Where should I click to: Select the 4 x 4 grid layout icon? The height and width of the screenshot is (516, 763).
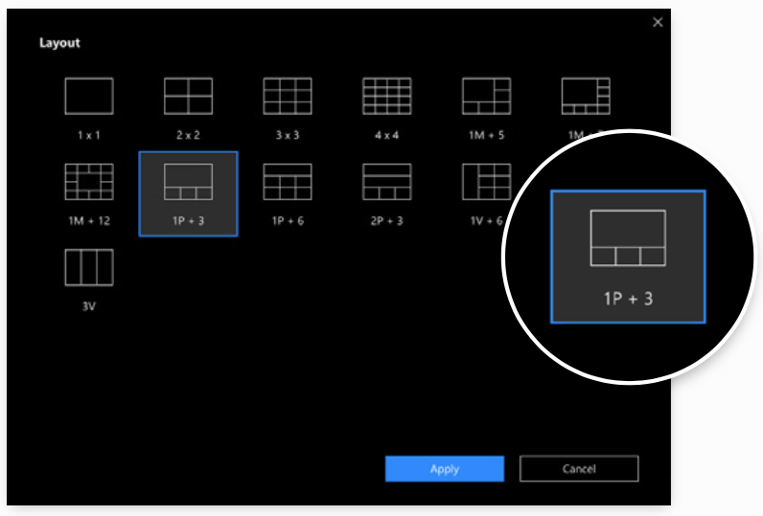(x=386, y=97)
